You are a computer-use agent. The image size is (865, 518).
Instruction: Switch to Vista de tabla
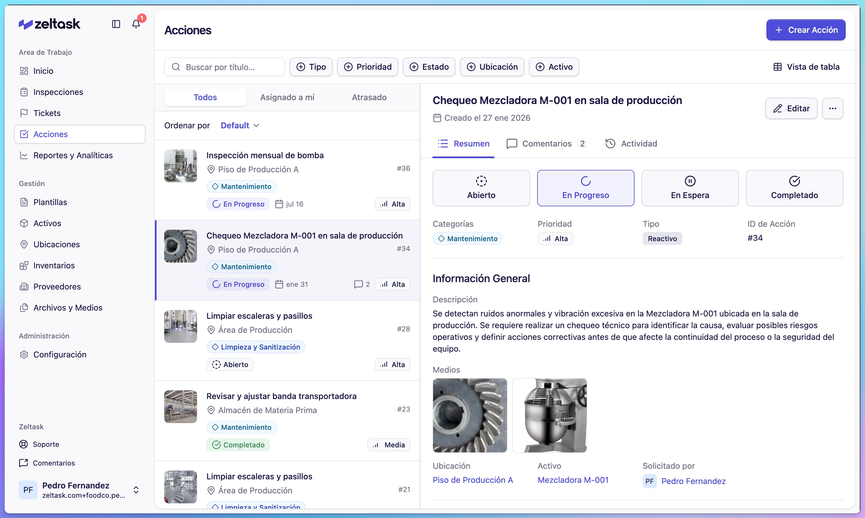[x=806, y=67]
